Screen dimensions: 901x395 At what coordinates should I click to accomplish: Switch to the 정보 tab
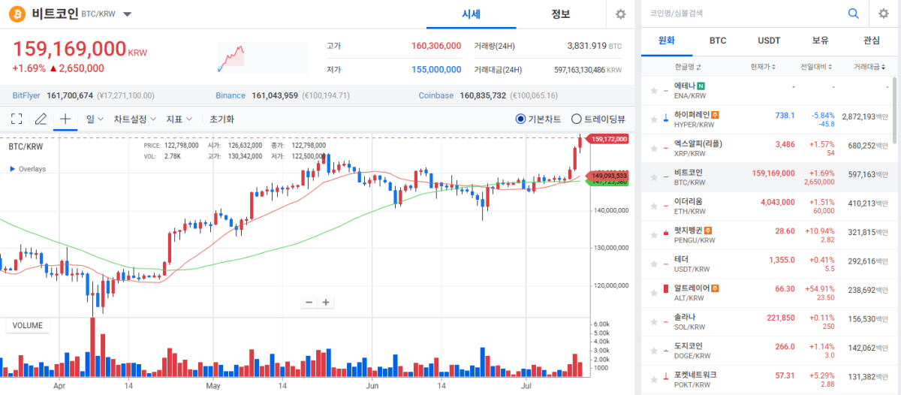click(x=561, y=14)
